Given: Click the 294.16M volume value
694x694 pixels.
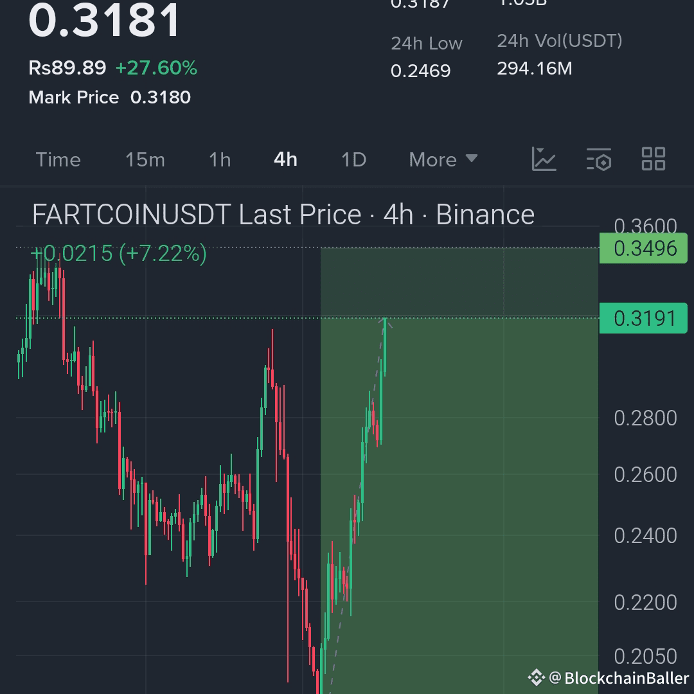Looking at the screenshot, I should point(534,69).
